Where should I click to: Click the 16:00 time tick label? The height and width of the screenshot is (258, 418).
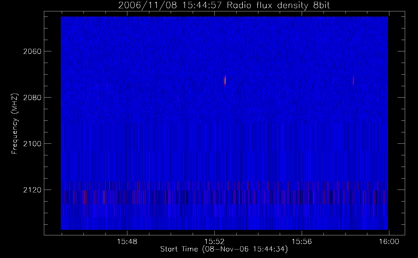pyautogui.click(x=389, y=242)
